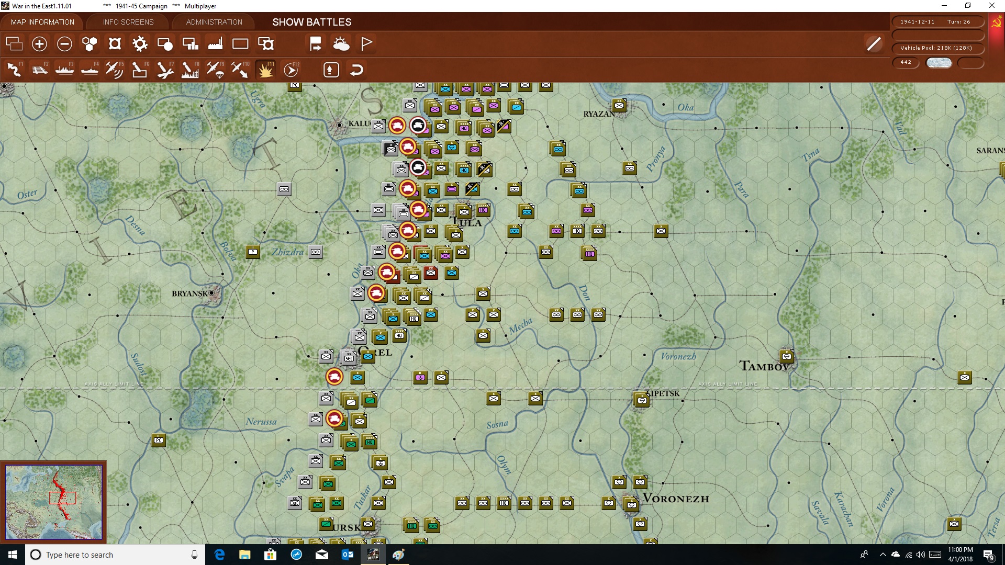Click the up-arrow box toolbar icon

pos(331,70)
